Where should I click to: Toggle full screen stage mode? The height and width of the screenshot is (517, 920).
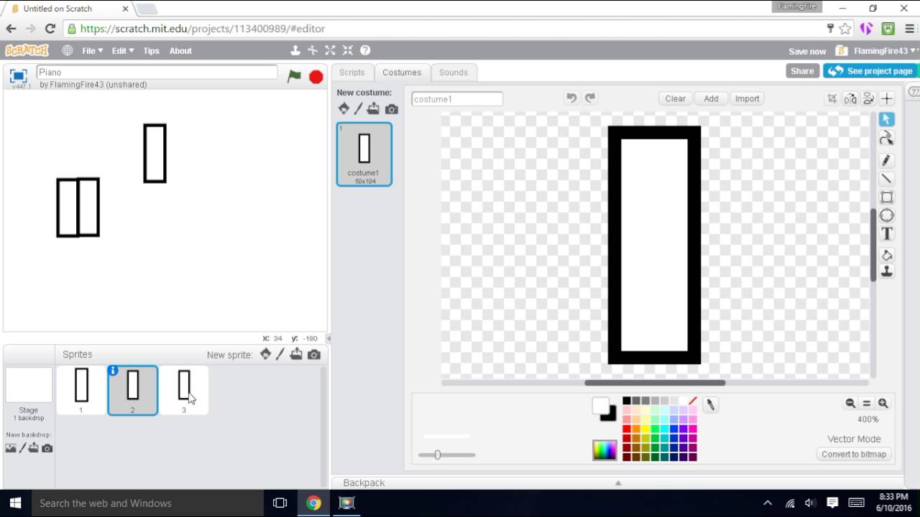(19, 76)
